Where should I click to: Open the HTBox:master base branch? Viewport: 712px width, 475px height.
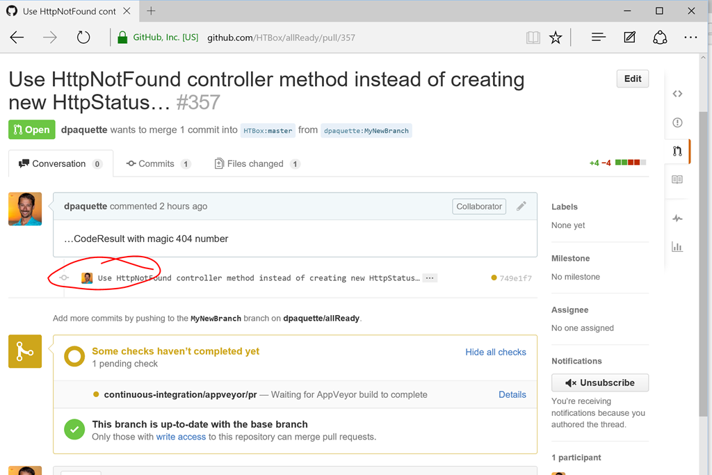(x=268, y=130)
